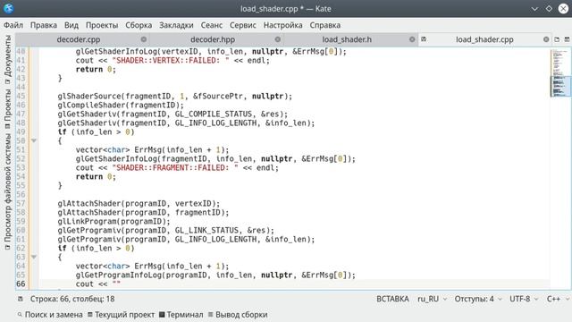Collapse the code block at line 63
The image size is (572, 322).
point(34,257)
